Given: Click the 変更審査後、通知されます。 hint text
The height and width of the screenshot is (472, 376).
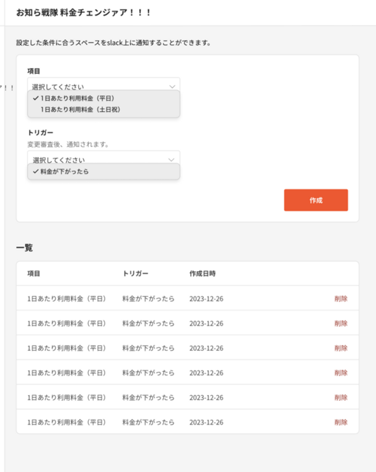Looking at the screenshot, I should pyautogui.click(x=68, y=144).
